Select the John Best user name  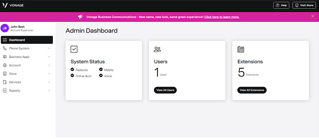[x=17, y=27]
